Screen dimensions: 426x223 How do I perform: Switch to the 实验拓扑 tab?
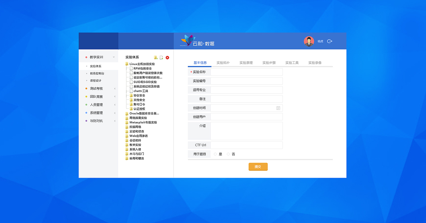pos(223,62)
